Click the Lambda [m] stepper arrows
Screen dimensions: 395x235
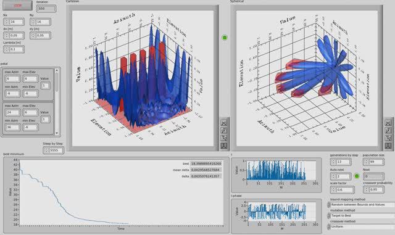[x=7, y=49]
